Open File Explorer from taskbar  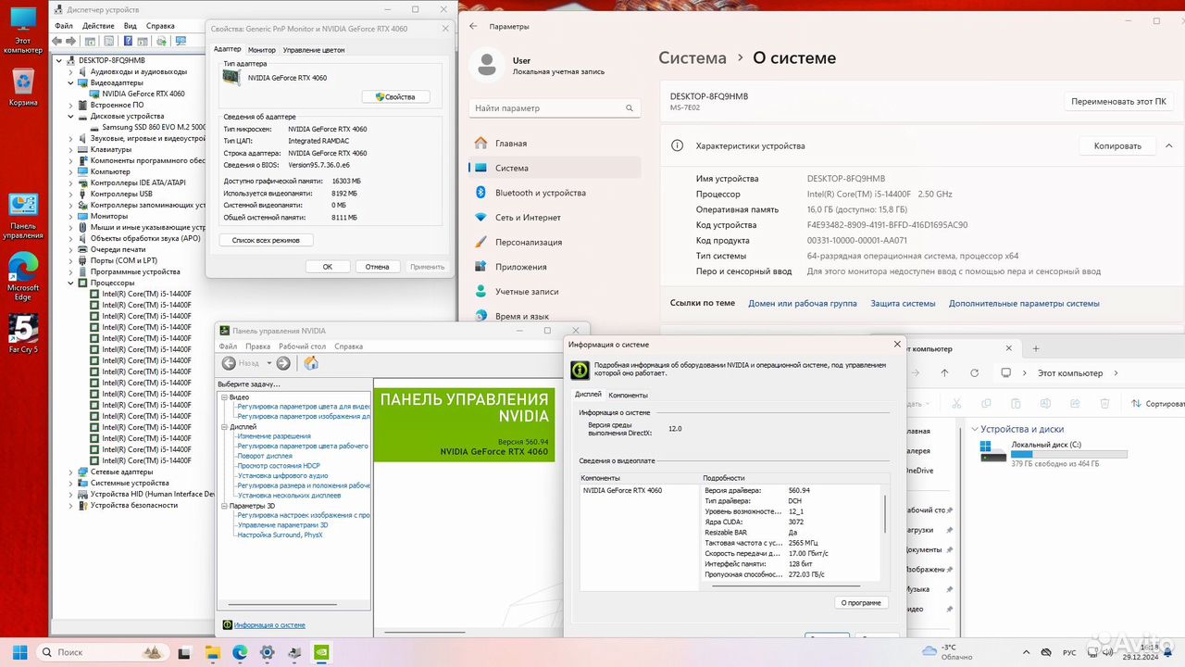[x=215, y=652]
